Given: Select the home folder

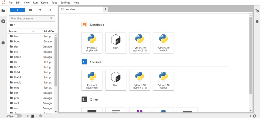Looking at the screenshot, I should pos(31,57).
